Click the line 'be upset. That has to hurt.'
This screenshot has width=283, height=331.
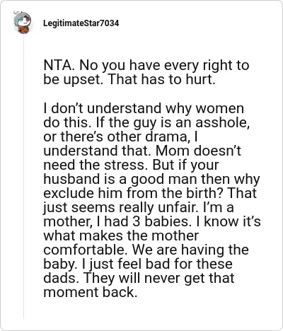[x=129, y=79]
